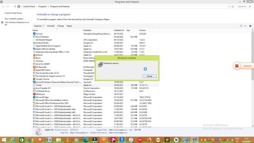The height and width of the screenshot is (143, 254).
Task: Select 3uTools icon in program list
Action: click(x=34, y=34)
